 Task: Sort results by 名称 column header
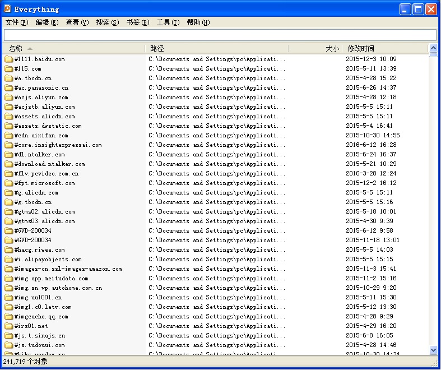[74, 48]
